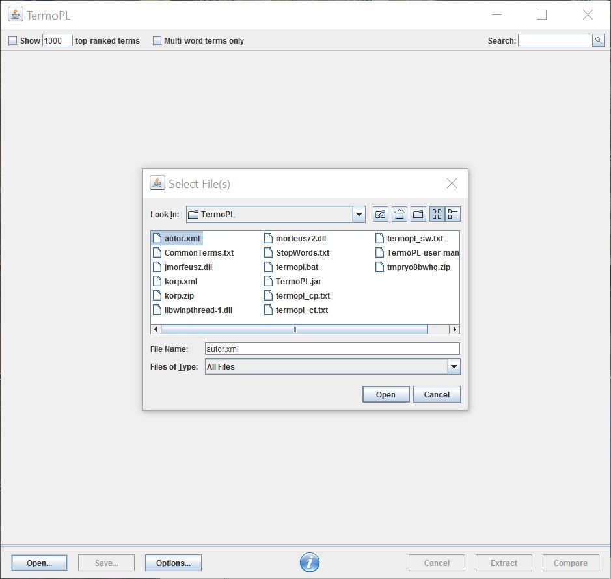This screenshot has width=611, height=579.
Task: Switch file dialog to list view
Action: [437, 214]
